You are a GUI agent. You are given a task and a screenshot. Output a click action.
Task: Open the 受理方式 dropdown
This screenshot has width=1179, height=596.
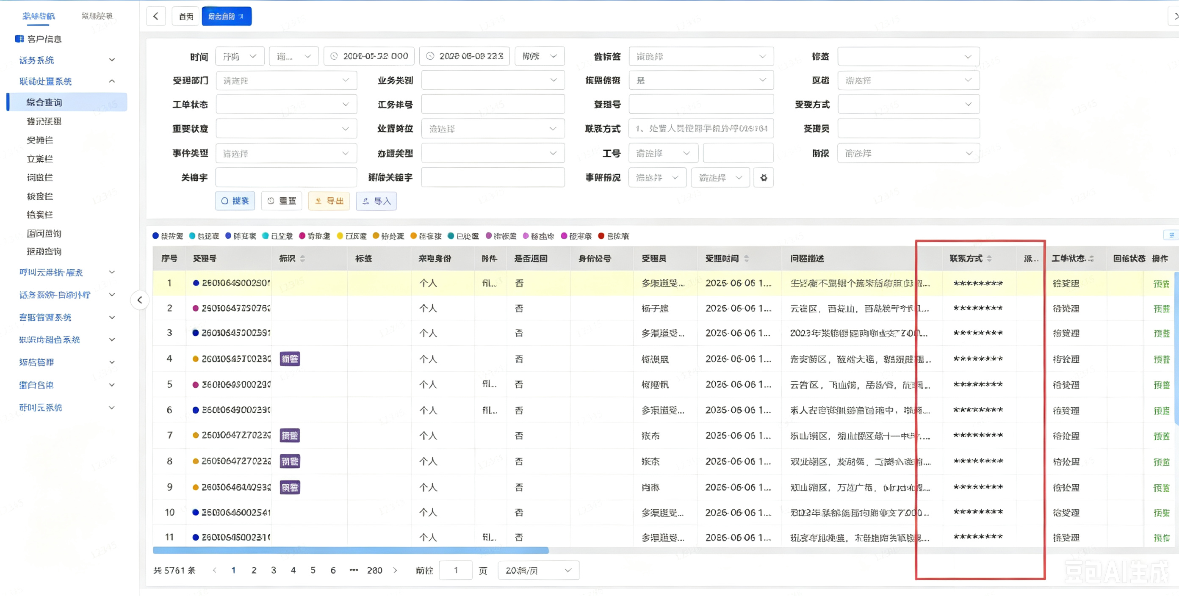pyautogui.click(x=908, y=104)
